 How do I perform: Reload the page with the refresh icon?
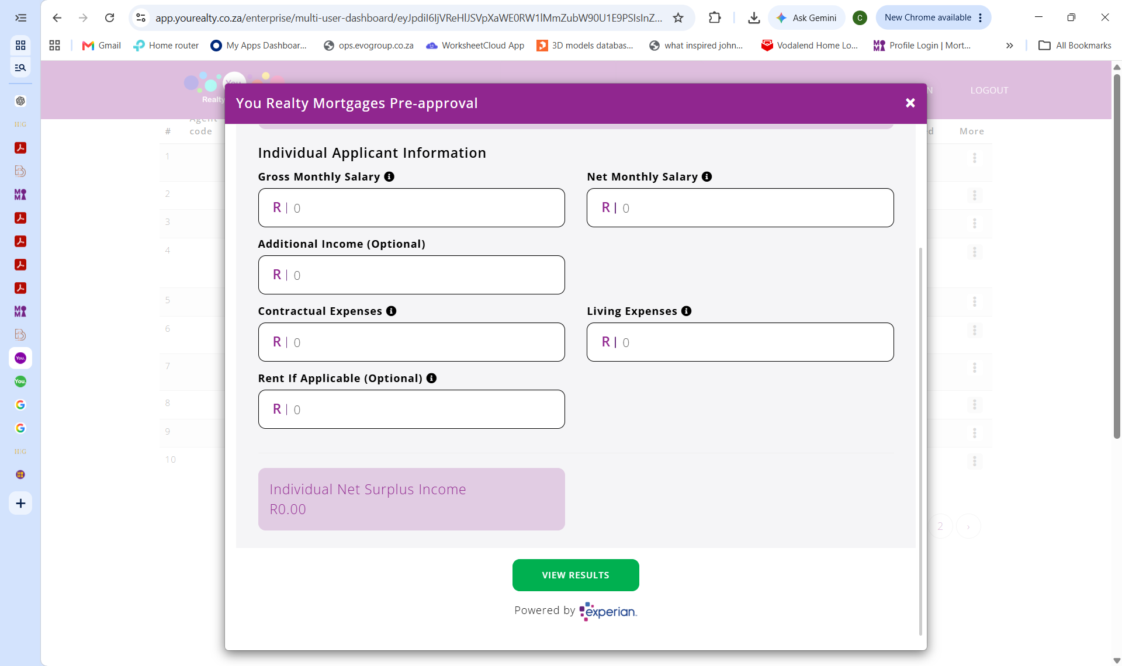pos(109,18)
